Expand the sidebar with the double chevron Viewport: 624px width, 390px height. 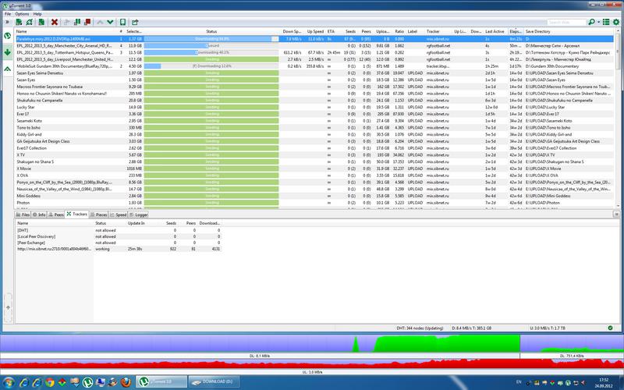pos(7,23)
